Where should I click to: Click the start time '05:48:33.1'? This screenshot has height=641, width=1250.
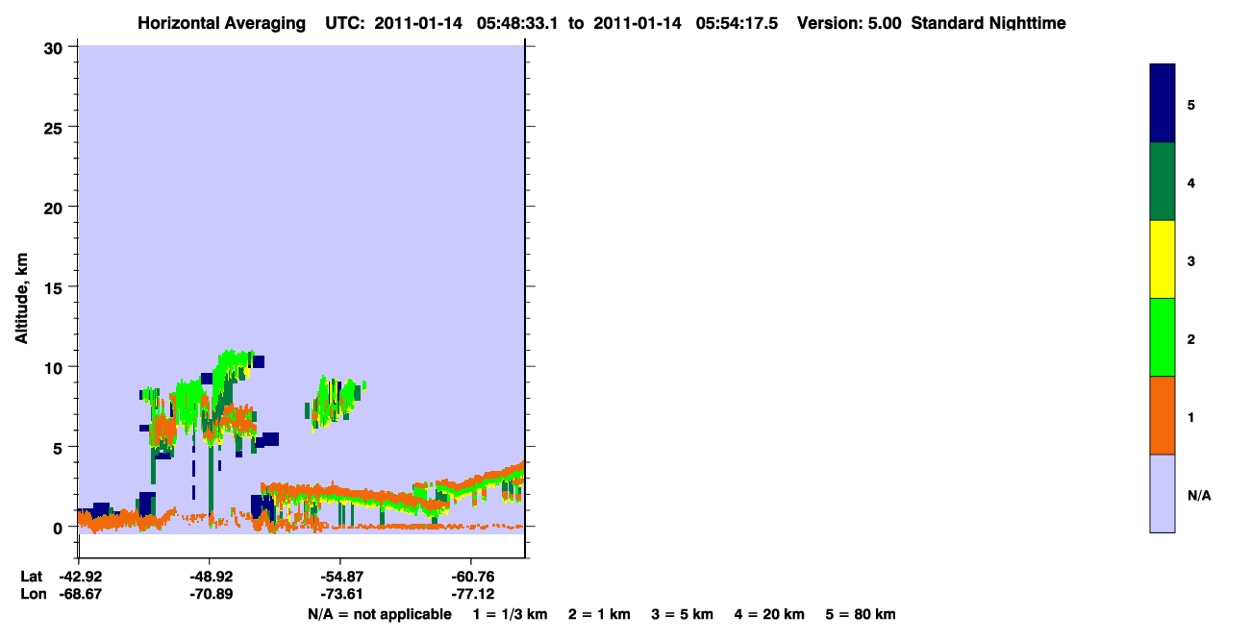point(517,23)
